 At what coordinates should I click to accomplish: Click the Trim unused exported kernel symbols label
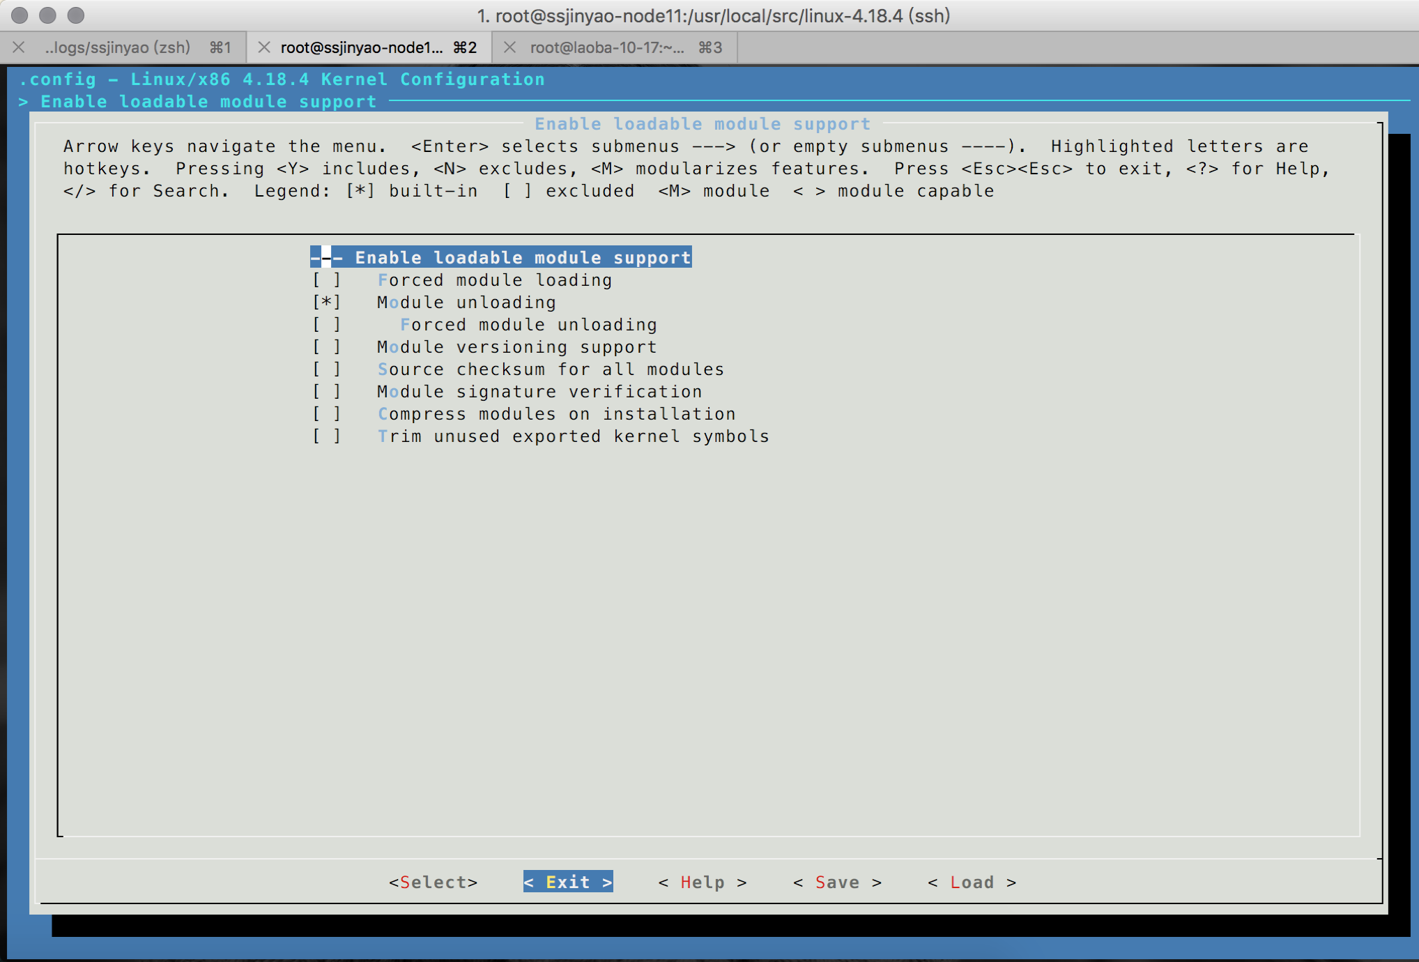[573, 436]
